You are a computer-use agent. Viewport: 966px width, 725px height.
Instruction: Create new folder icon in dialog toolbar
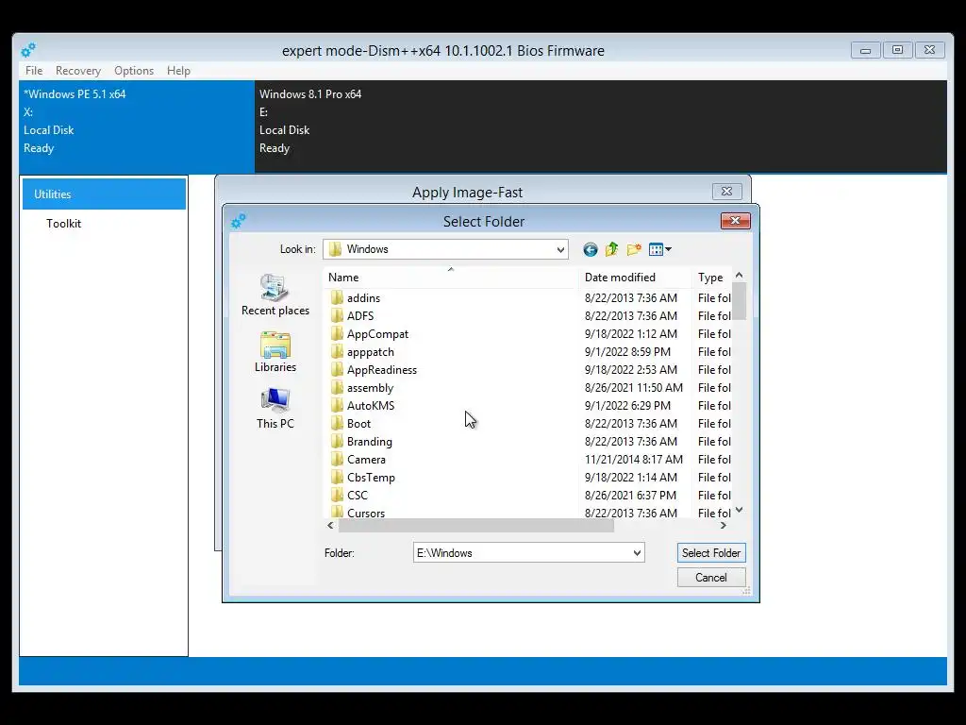coord(634,249)
